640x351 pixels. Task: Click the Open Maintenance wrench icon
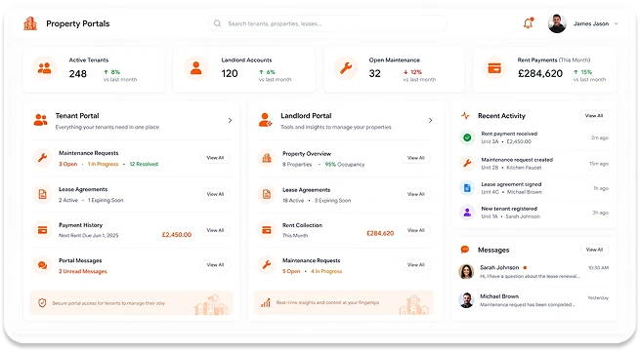click(x=346, y=68)
